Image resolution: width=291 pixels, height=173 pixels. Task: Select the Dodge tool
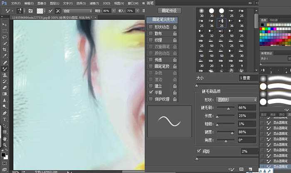point(5,106)
